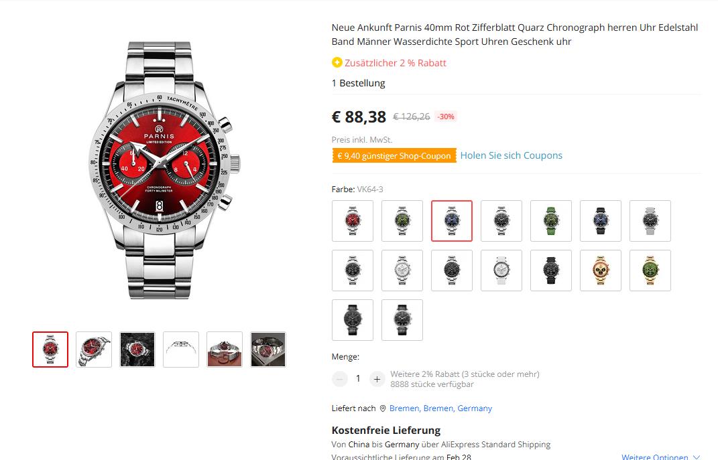Expand Weitere Optionen chevron
Image resolution: width=718 pixels, height=460 pixels.
click(x=697, y=457)
